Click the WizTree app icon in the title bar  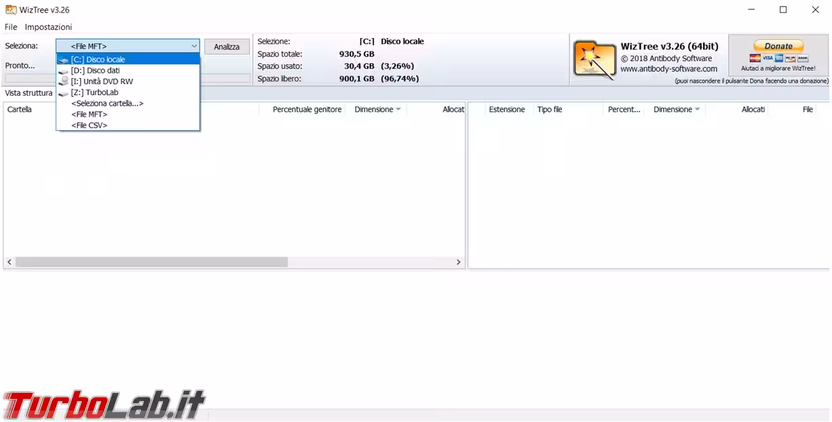[x=11, y=9]
